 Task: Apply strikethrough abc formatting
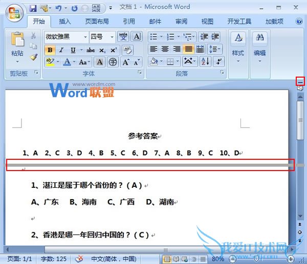click(x=91, y=50)
